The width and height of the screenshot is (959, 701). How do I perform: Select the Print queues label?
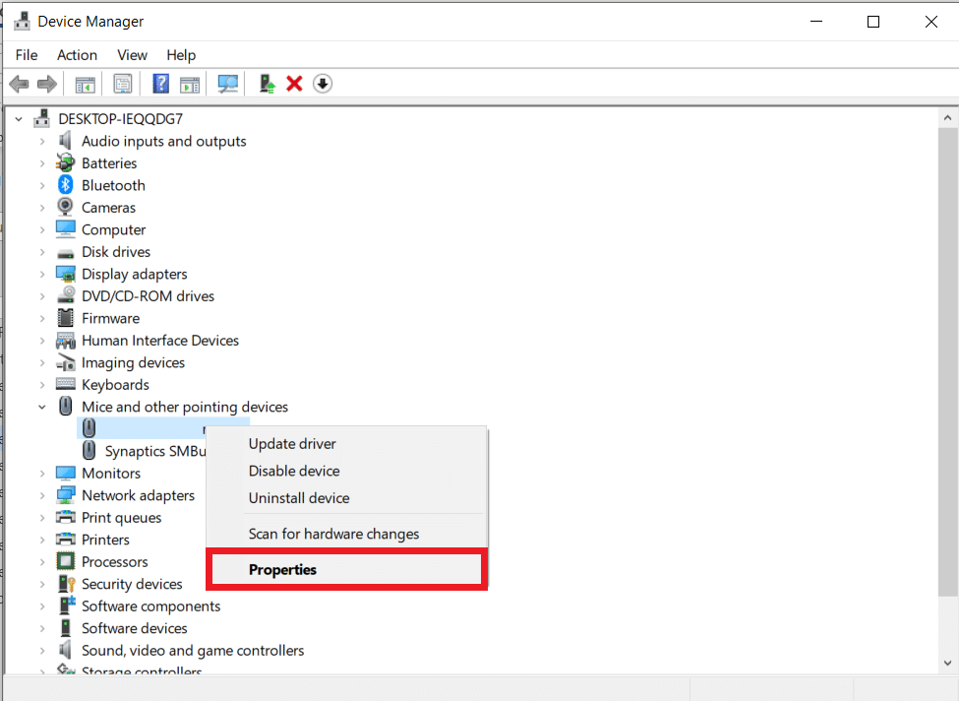click(x=122, y=518)
